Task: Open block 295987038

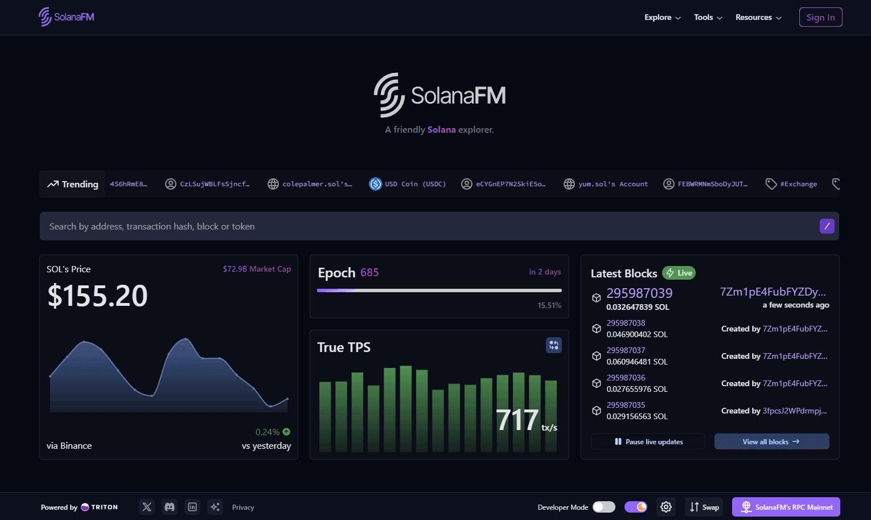Action: (x=626, y=323)
